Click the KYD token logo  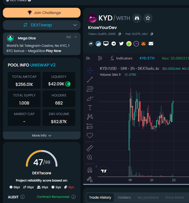[x=92, y=18]
